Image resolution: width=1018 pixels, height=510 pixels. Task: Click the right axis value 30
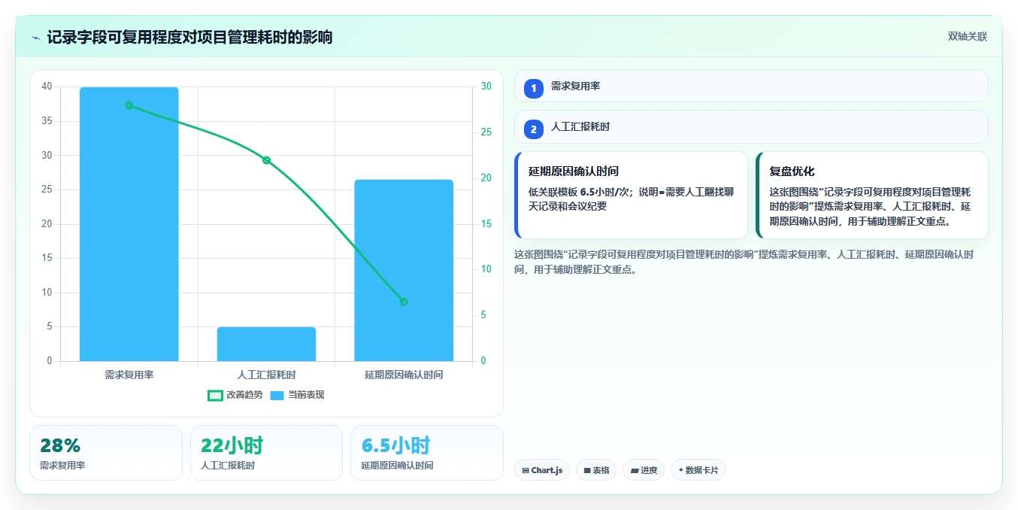(x=486, y=87)
